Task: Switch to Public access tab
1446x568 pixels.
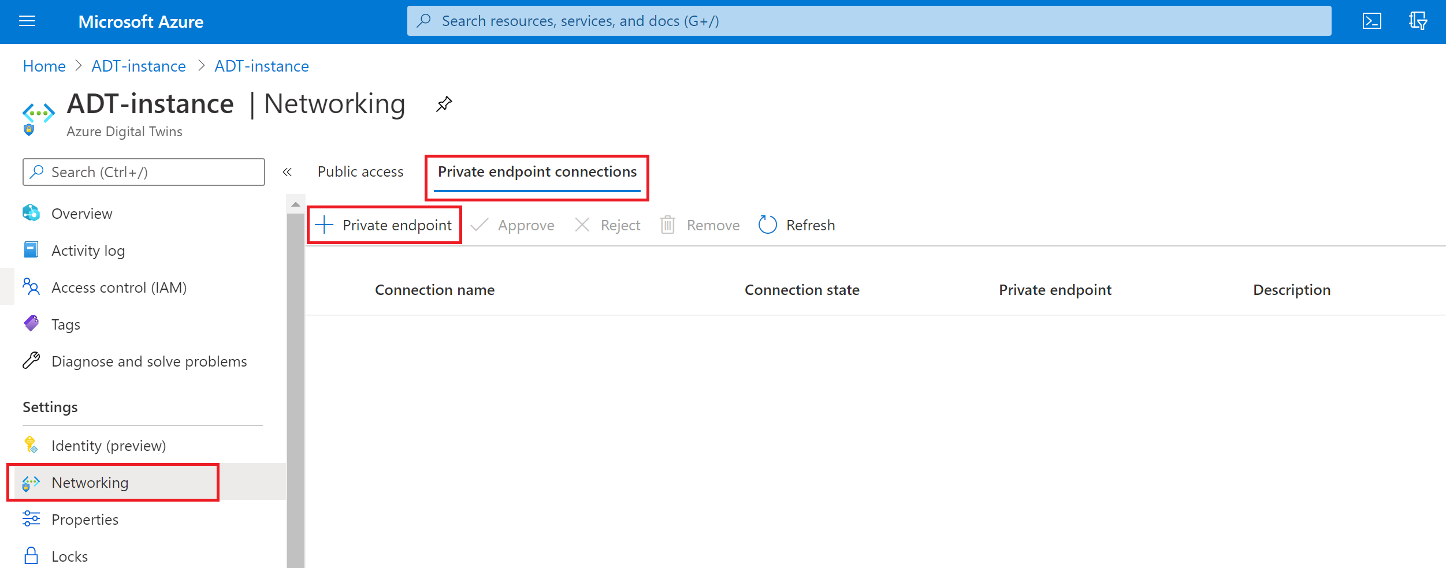Action: tap(360, 172)
